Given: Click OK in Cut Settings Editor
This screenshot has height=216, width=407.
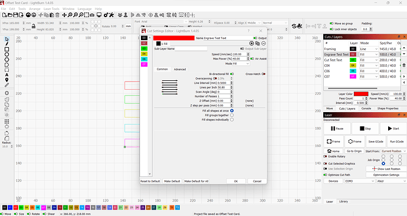Looking at the screenshot, I should tap(236, 181).
